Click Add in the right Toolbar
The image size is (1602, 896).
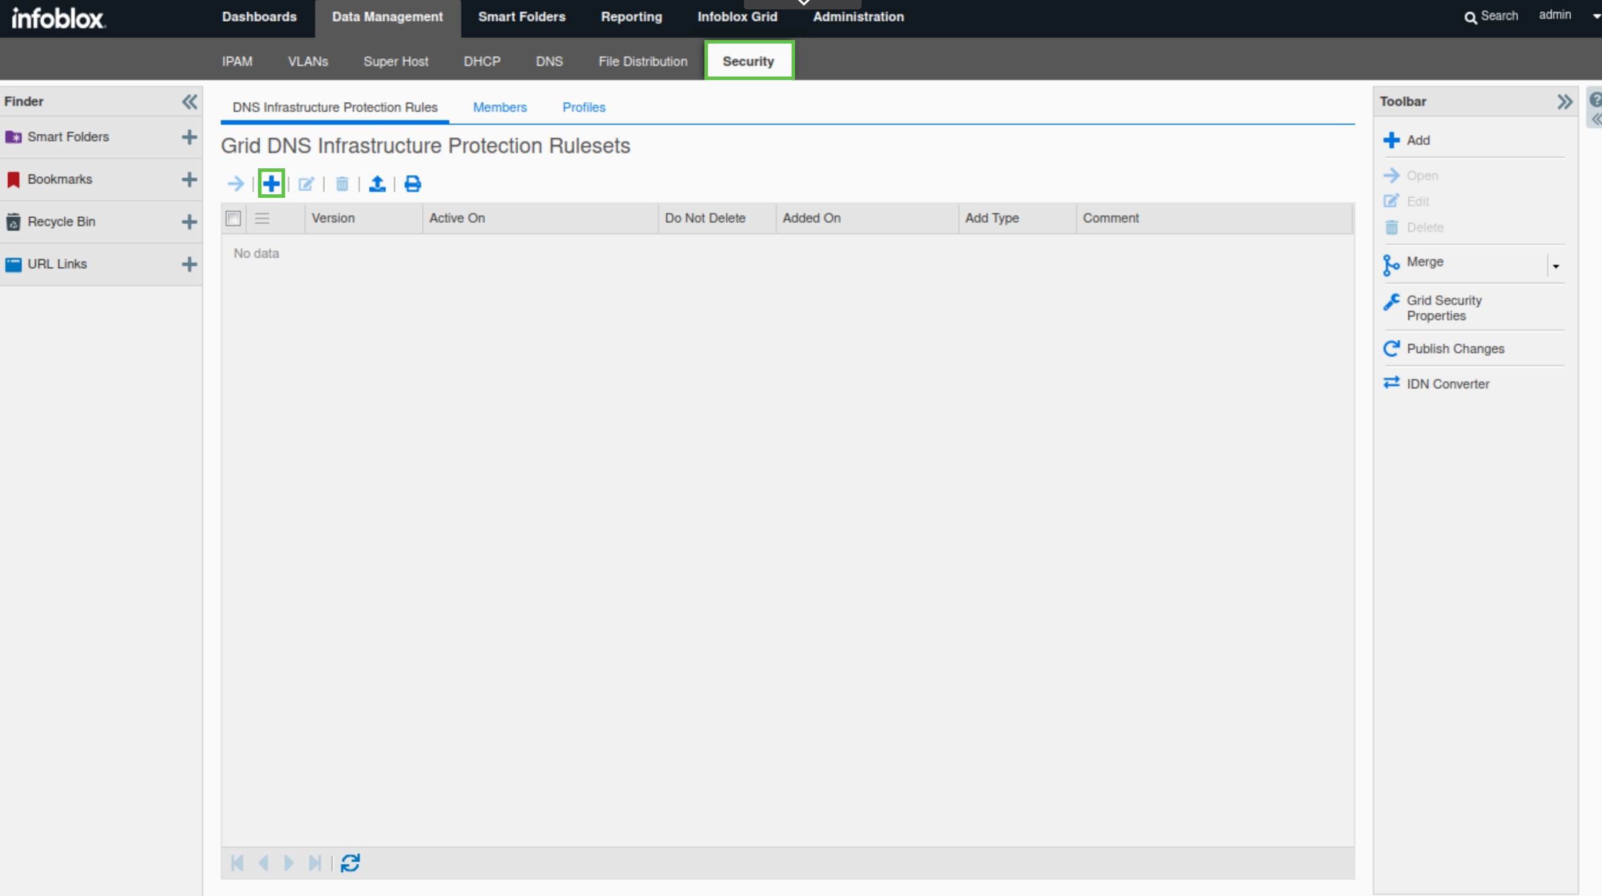click(1417, 140)
